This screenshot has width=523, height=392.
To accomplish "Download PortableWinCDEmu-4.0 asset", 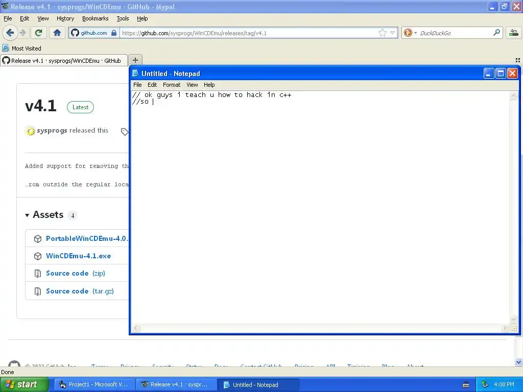I will click(x=87, y=238).
